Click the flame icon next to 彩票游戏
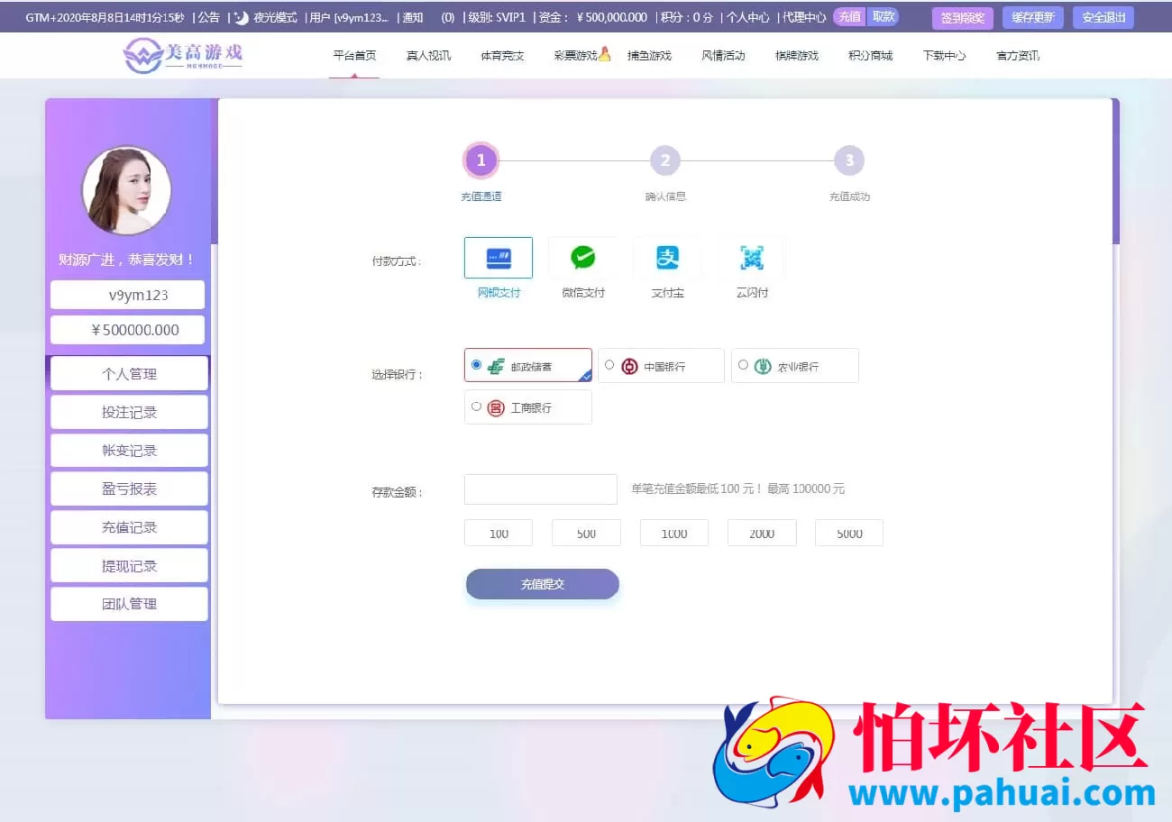The width and height of the screenshot is (1172, 822). click(604, 54)
